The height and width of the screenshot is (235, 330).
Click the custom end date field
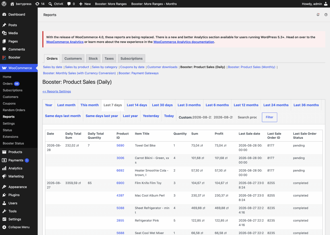coord(223,117)
